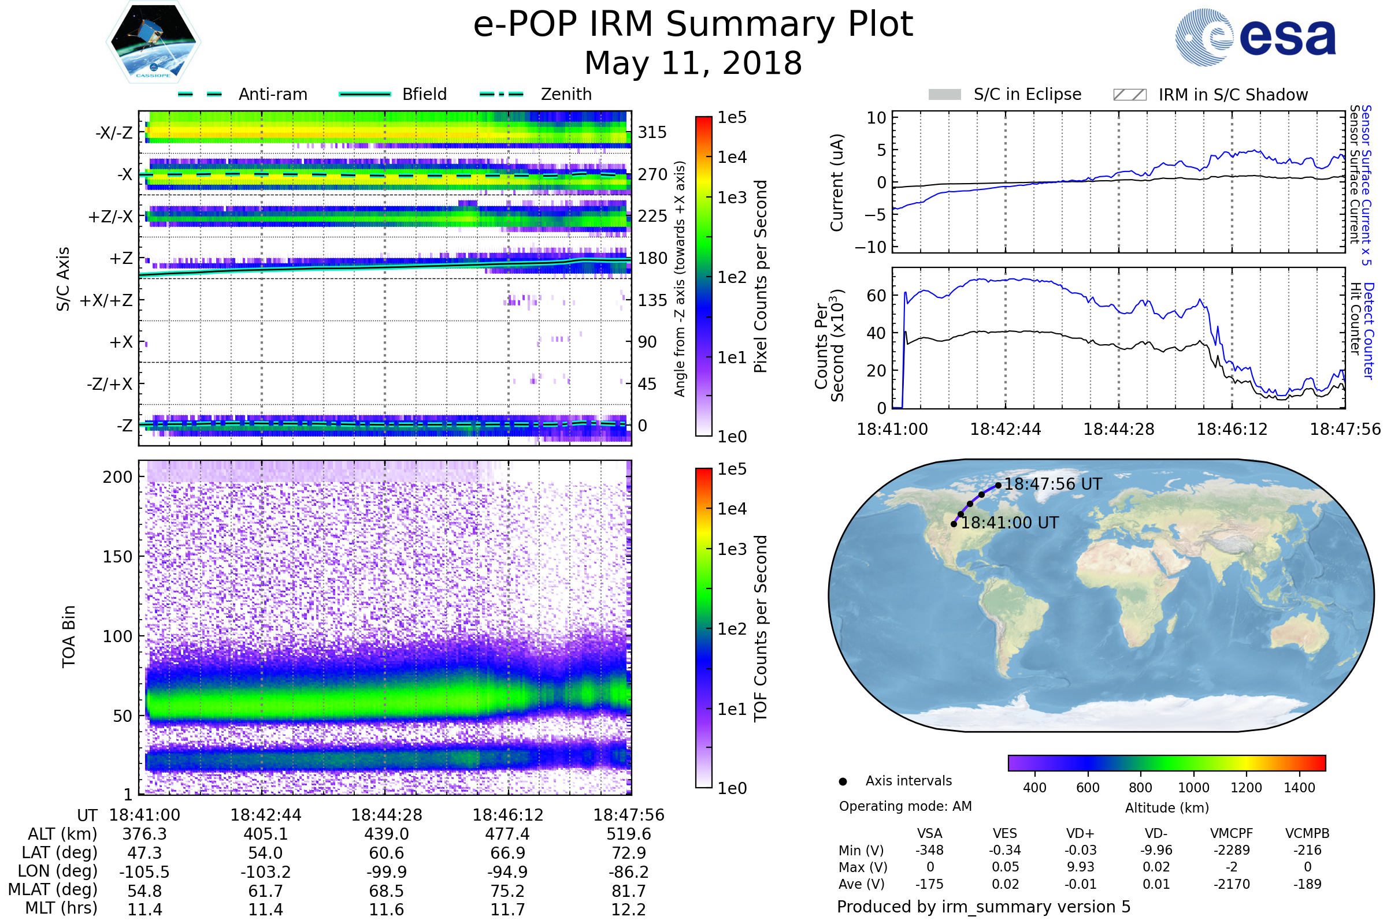Screen dimensions: 1387x924
Task: Click the Zenith dash-dot legend marker
Action: tap(501, 94)
